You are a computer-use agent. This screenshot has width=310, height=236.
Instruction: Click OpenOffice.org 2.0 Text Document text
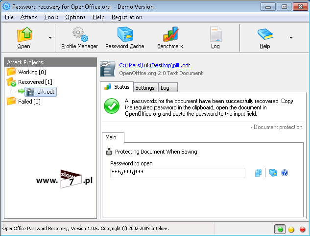[161, 73]
